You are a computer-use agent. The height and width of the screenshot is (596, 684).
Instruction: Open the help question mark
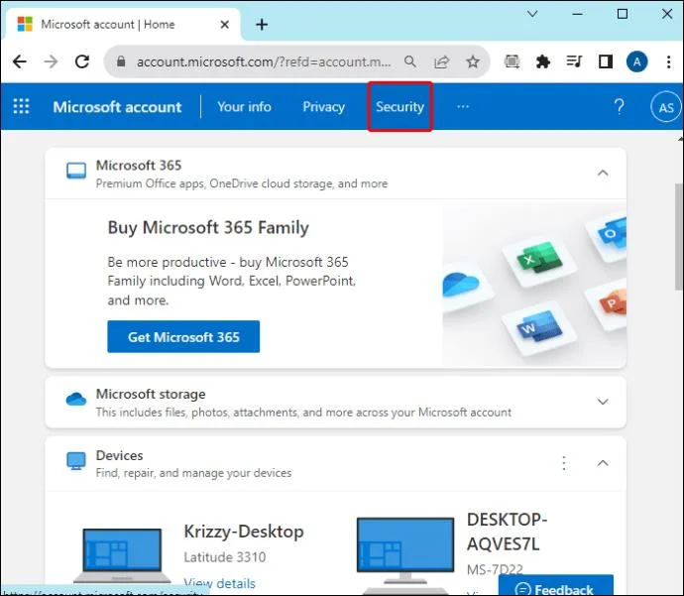click(619, 106)
